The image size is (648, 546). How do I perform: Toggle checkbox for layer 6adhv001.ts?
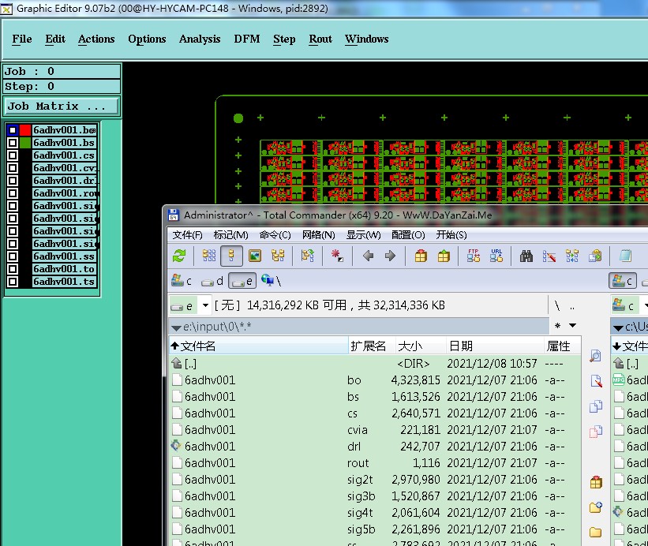(x=13, y=282)
